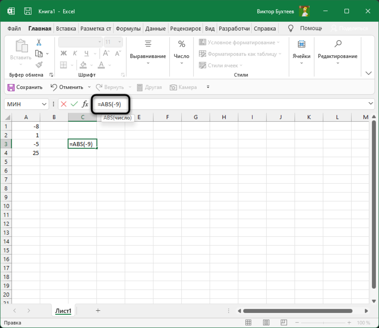Cancel formula entry with the X icon
379x328 pixels.
point(63,104)
